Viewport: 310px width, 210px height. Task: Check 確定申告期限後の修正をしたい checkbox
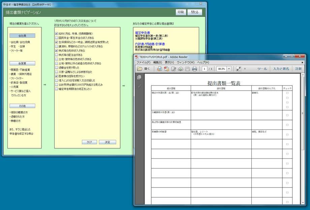57,89
